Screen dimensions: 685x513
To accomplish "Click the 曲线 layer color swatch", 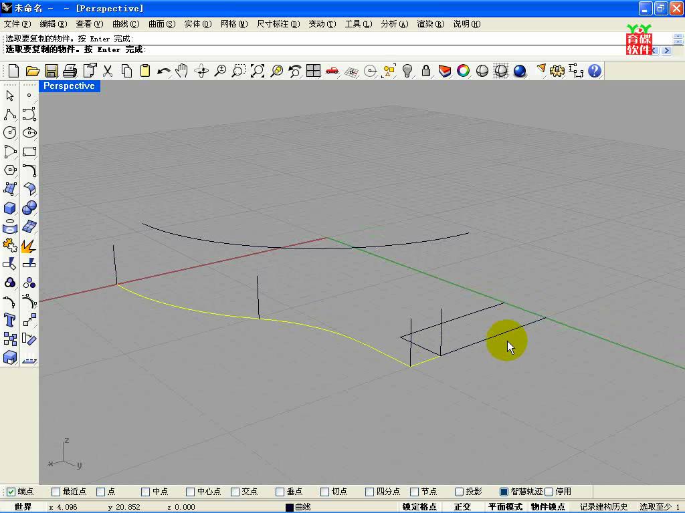I will pyautogui.click(x=289, y=508).
